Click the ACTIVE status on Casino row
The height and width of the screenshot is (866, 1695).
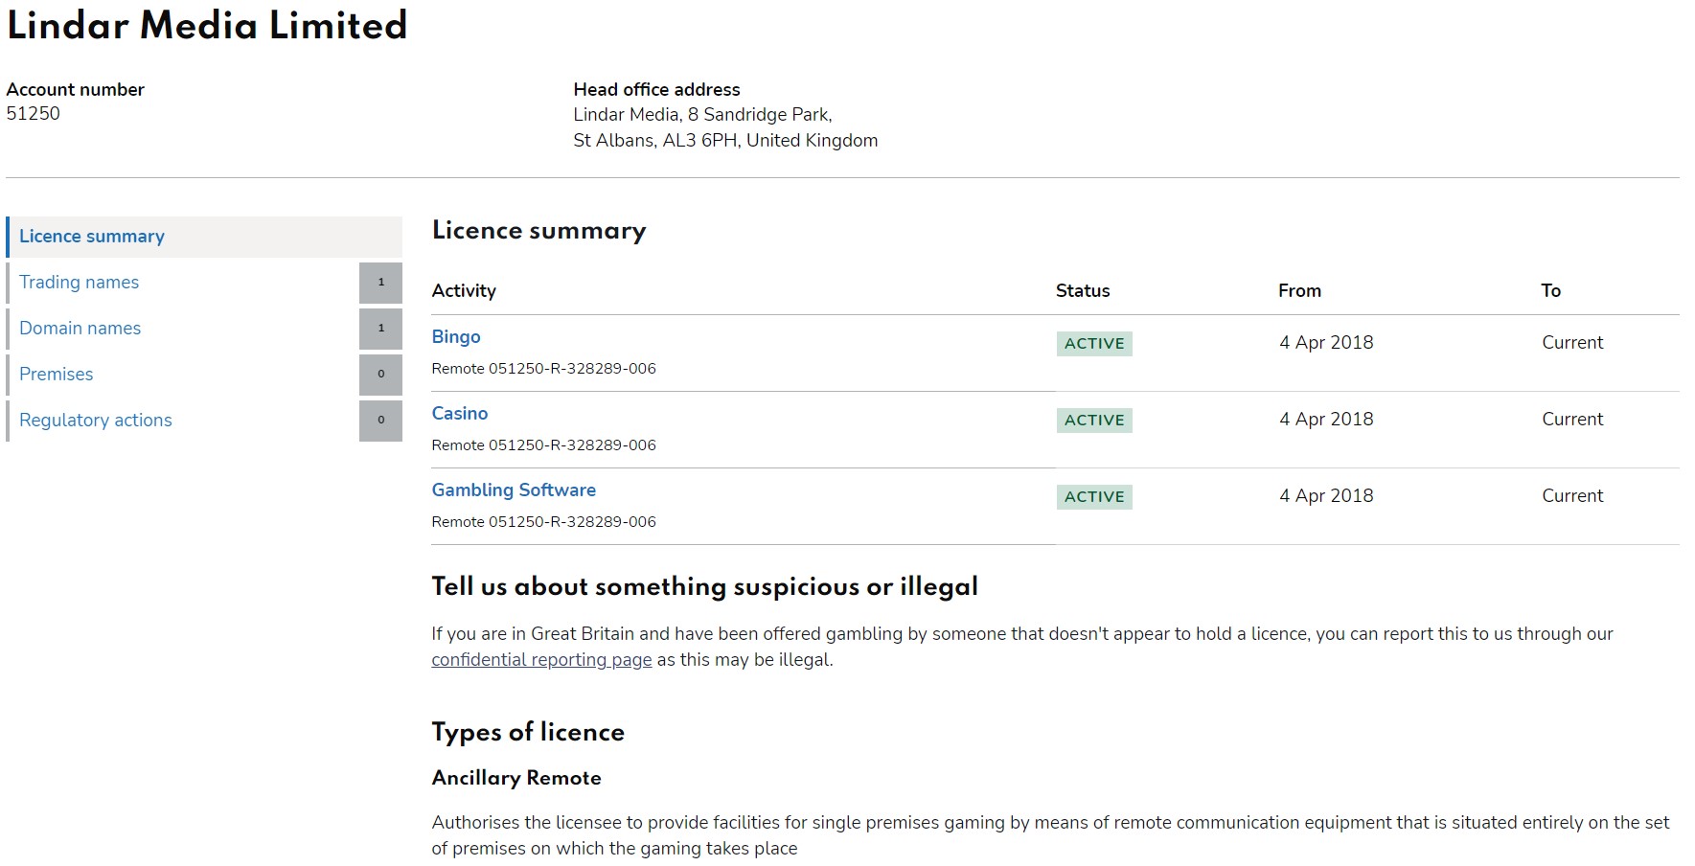tap(1094, 421)
